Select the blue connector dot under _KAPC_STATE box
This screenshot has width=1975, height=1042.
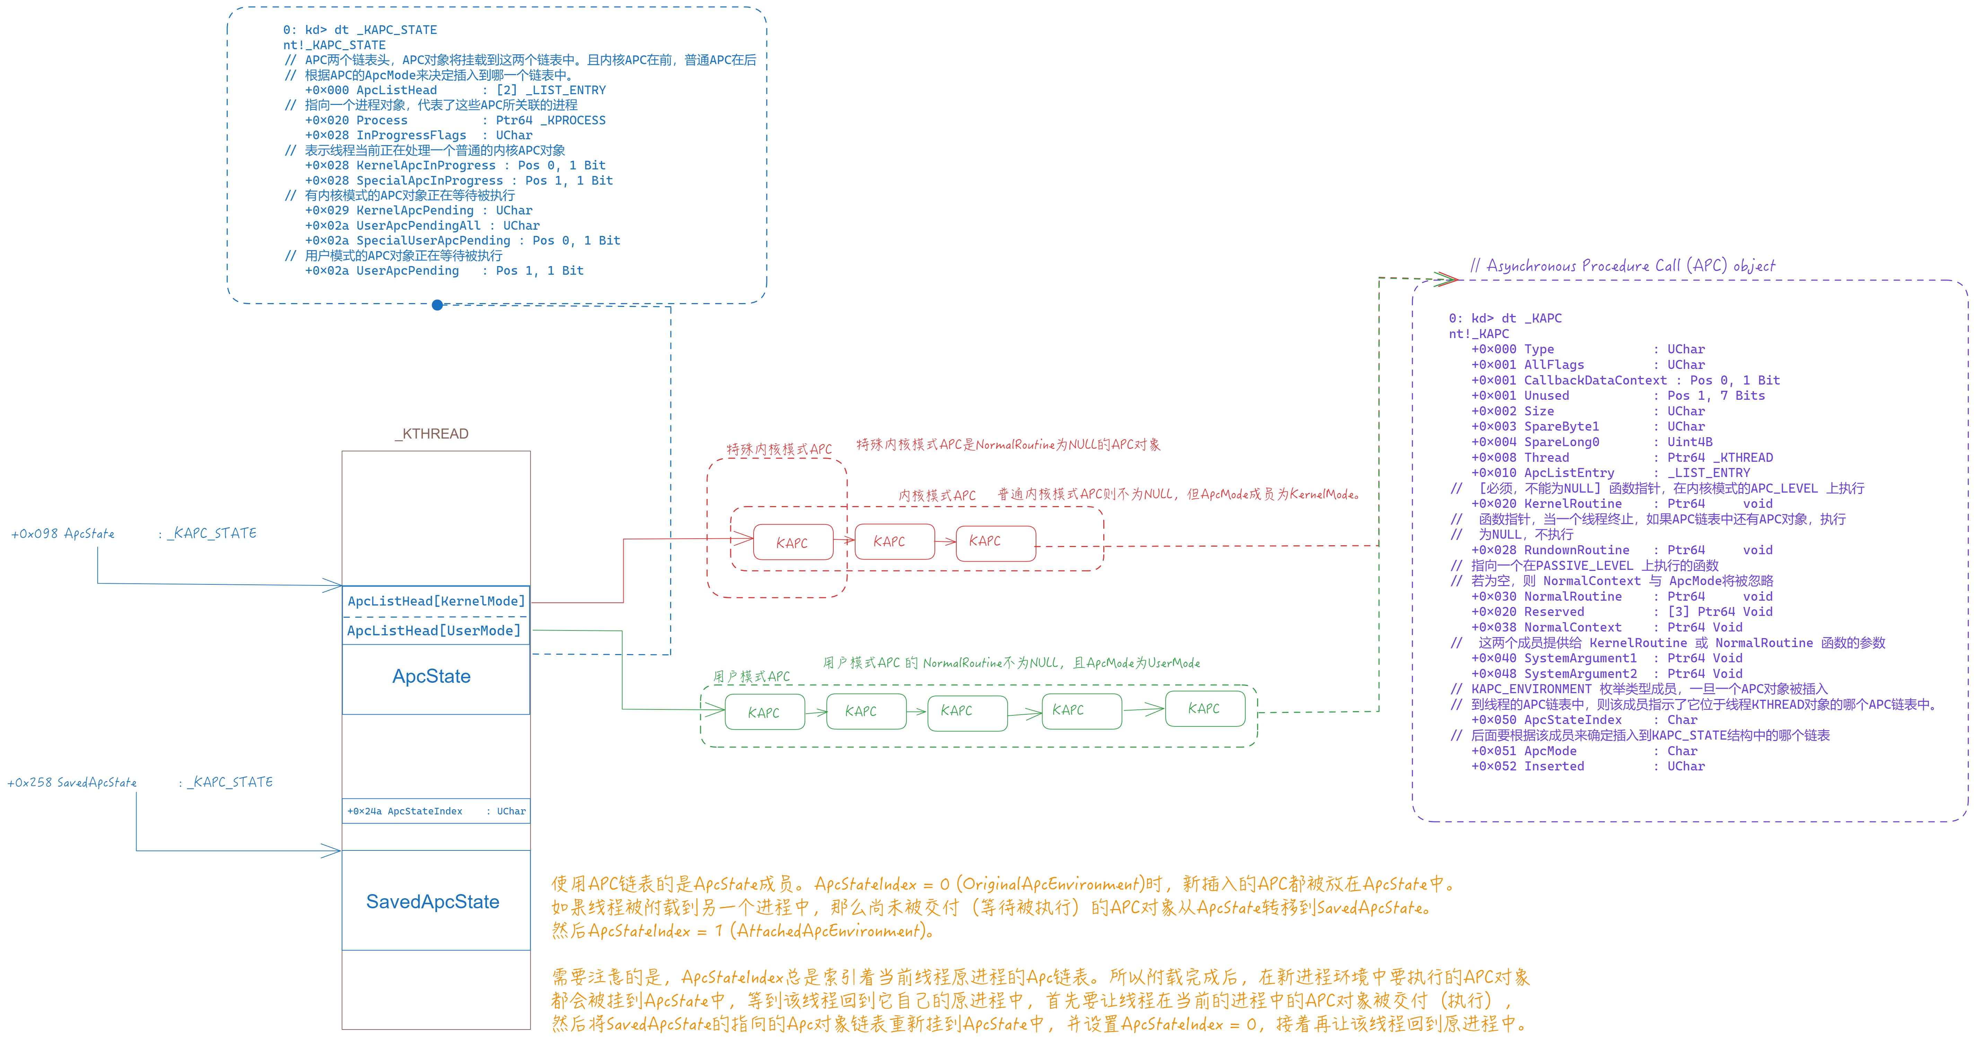pos(437,305)
